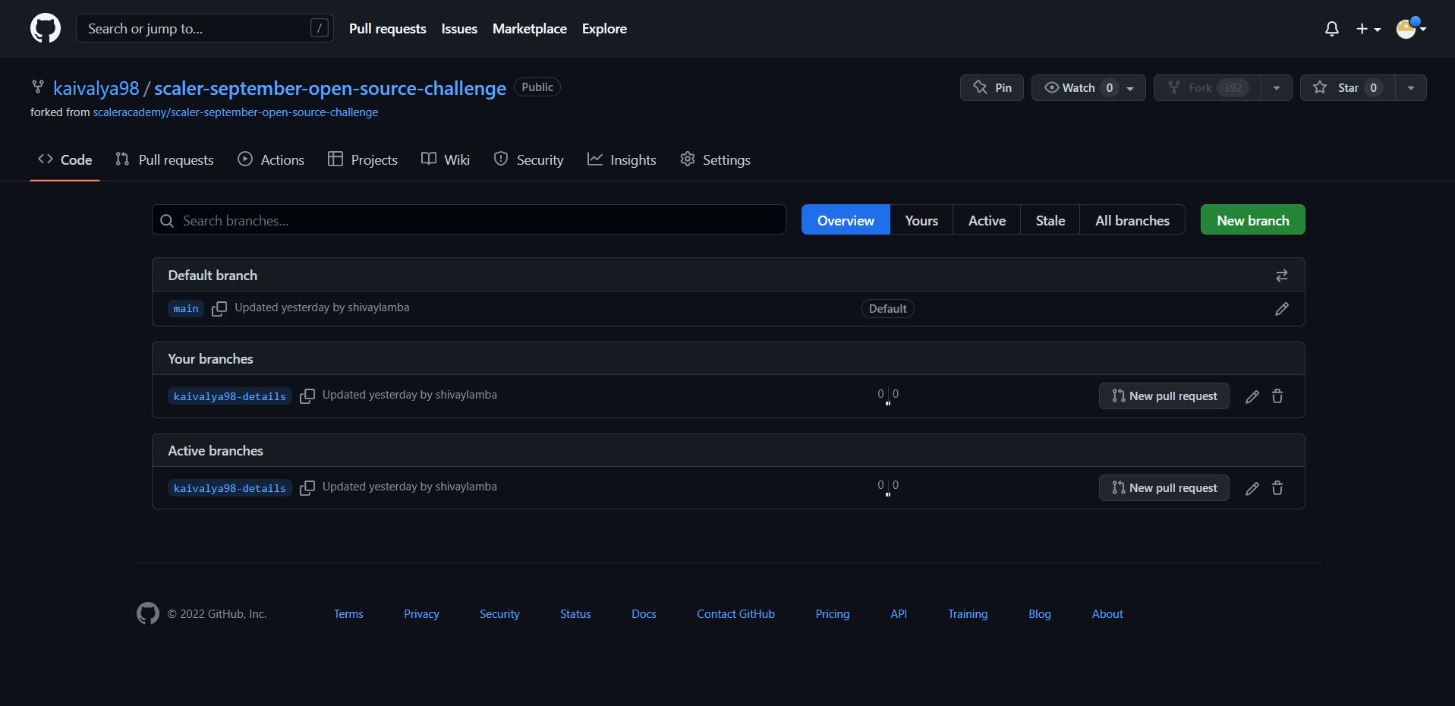Rename the main branch with pencil icon
Viewport: 1455px width, 706px height.
coord(1281,309)
